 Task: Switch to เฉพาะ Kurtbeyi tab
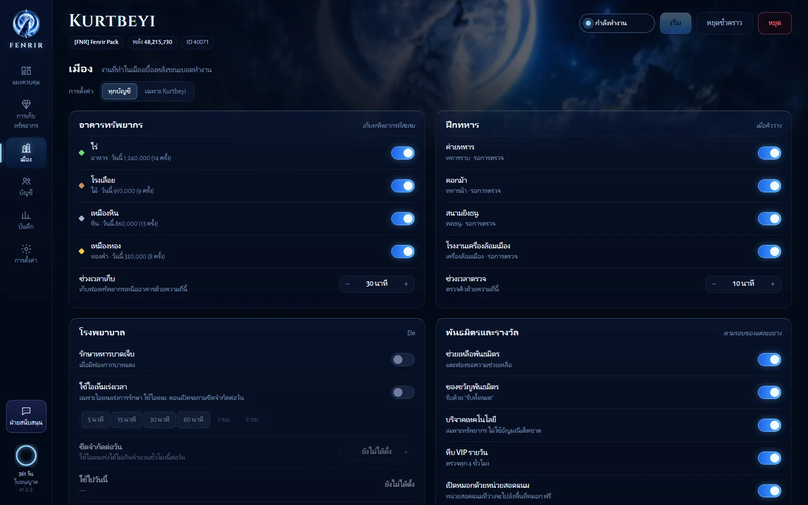[x=165, y=91]
